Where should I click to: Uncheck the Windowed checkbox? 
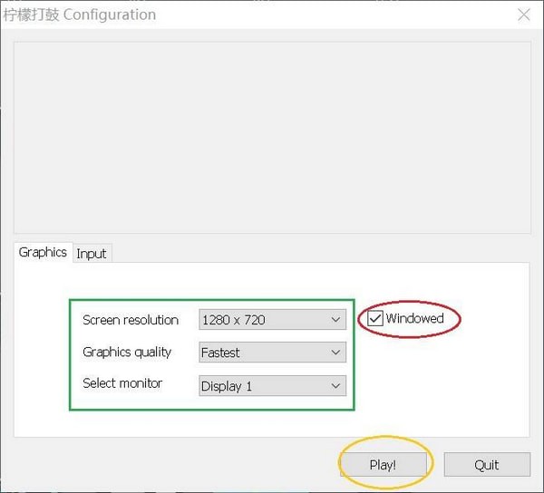point(375,318)
